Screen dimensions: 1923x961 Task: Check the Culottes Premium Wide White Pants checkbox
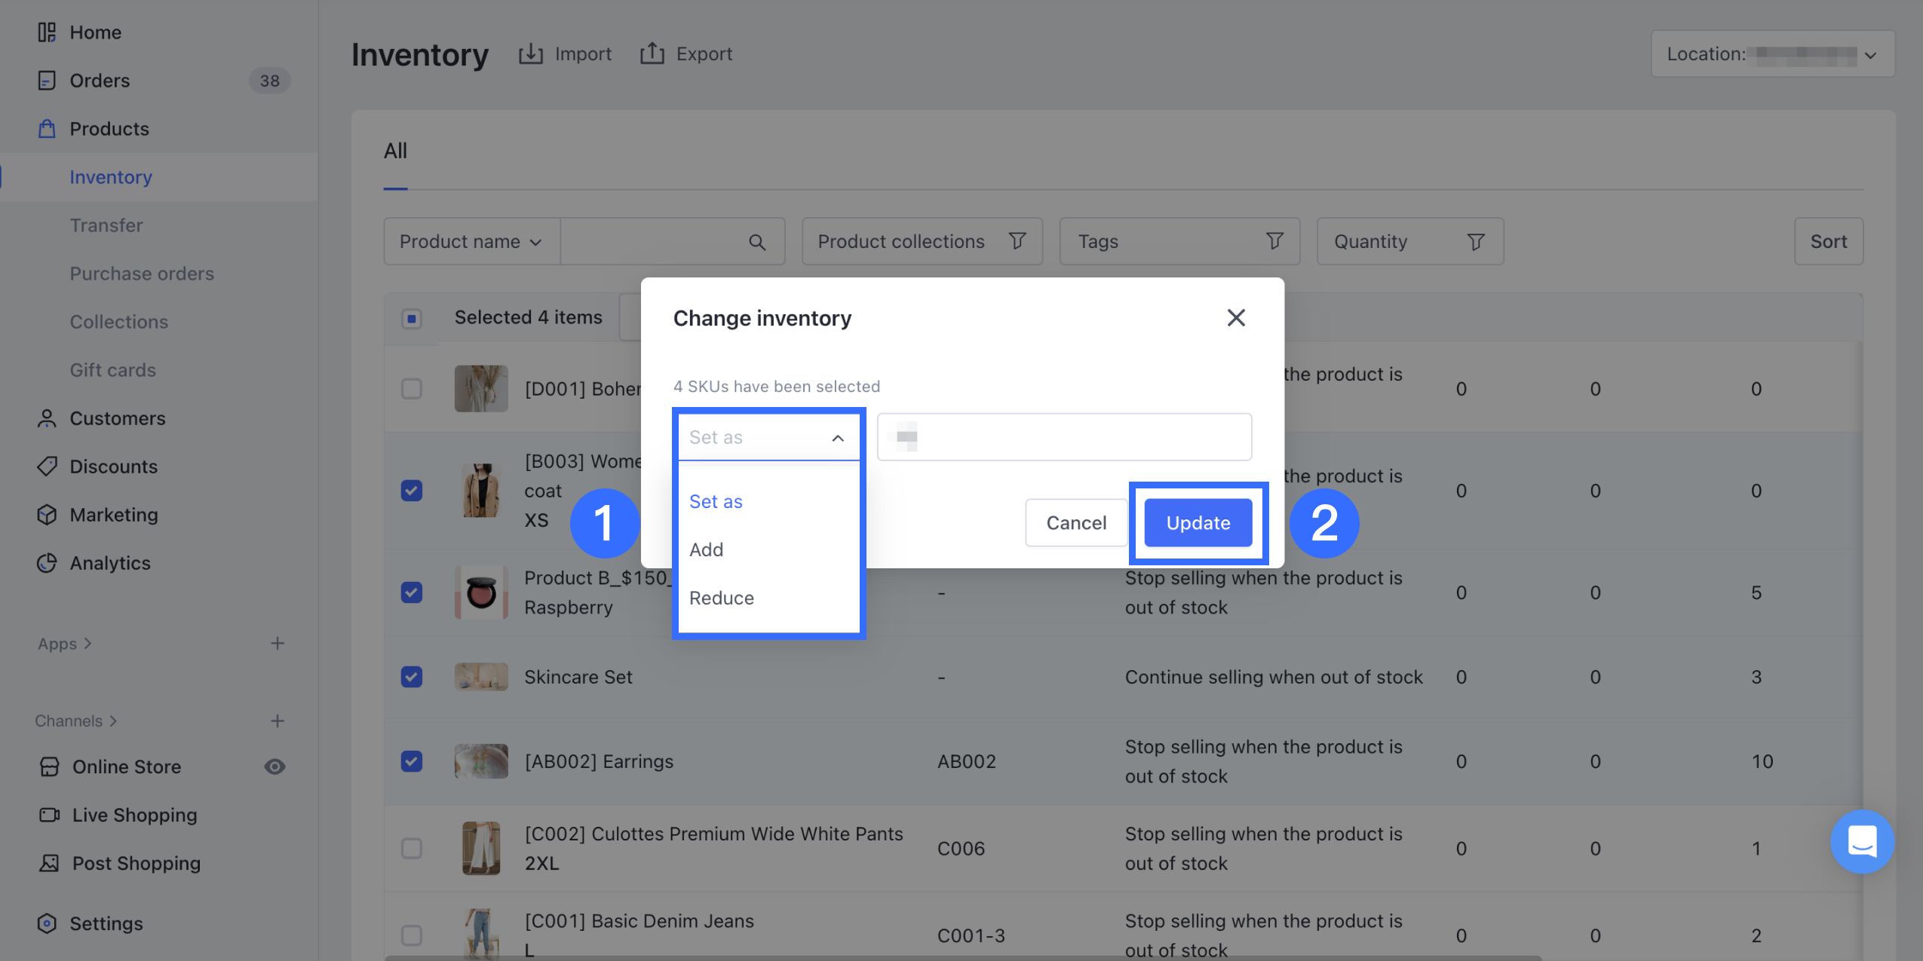[412, 849]
